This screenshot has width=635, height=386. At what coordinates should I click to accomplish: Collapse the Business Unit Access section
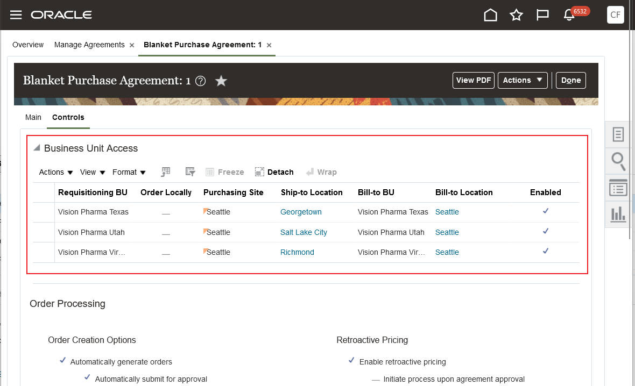point(37,148)
